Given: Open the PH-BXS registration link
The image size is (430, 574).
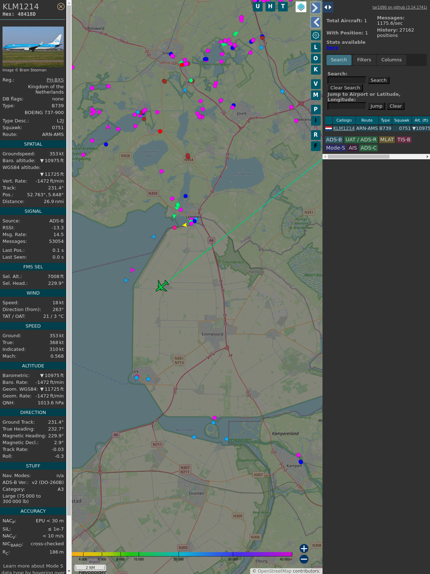Looking at the screenshot, I should (x=55, y=80).
